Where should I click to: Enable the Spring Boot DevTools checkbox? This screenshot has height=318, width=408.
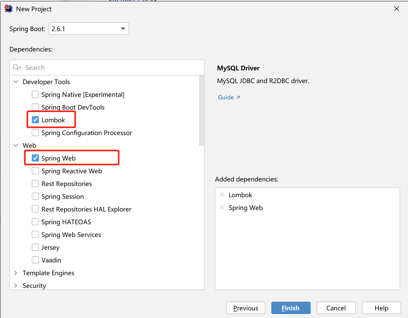(x=35, y=107)
